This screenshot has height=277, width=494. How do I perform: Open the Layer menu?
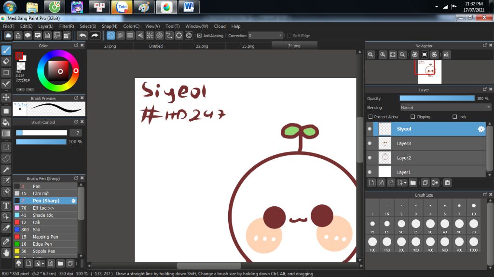46,26
